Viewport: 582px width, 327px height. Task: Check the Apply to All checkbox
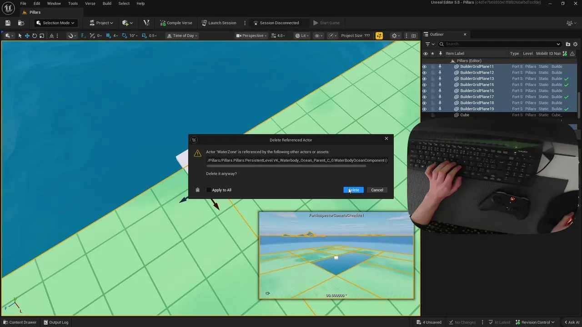[x=209, y=190]
